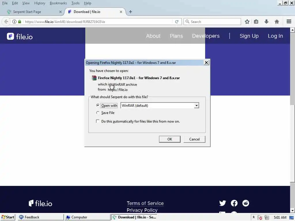
Task: Open the Edit menu
Action: point(15,3)
